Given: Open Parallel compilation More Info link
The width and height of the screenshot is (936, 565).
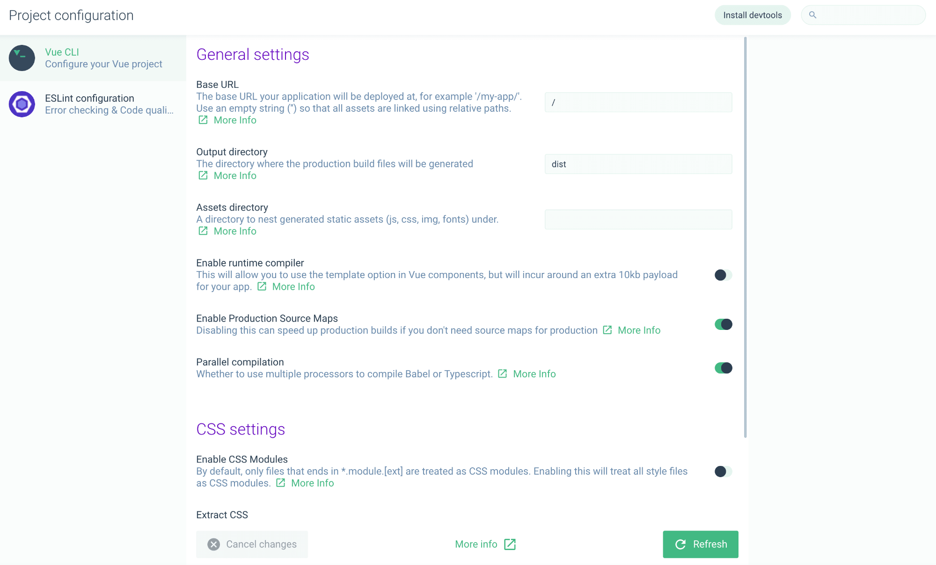Looking at the screenshot, I should point(534,374).
